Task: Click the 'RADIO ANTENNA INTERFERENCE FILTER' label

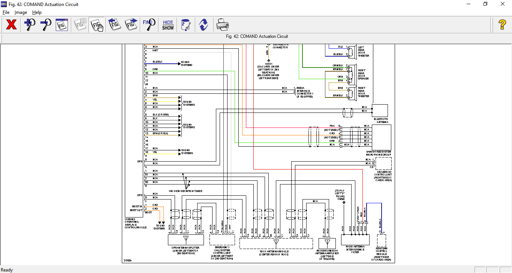Action: 355,249
